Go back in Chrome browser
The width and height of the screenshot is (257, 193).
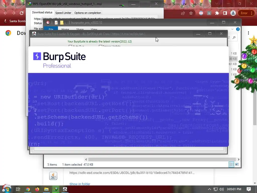click(x=6, y=13)
